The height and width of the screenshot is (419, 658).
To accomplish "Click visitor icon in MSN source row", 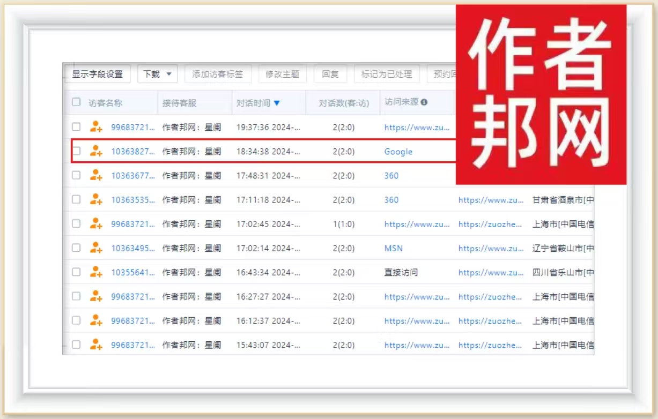I will (x=96, y=248).
